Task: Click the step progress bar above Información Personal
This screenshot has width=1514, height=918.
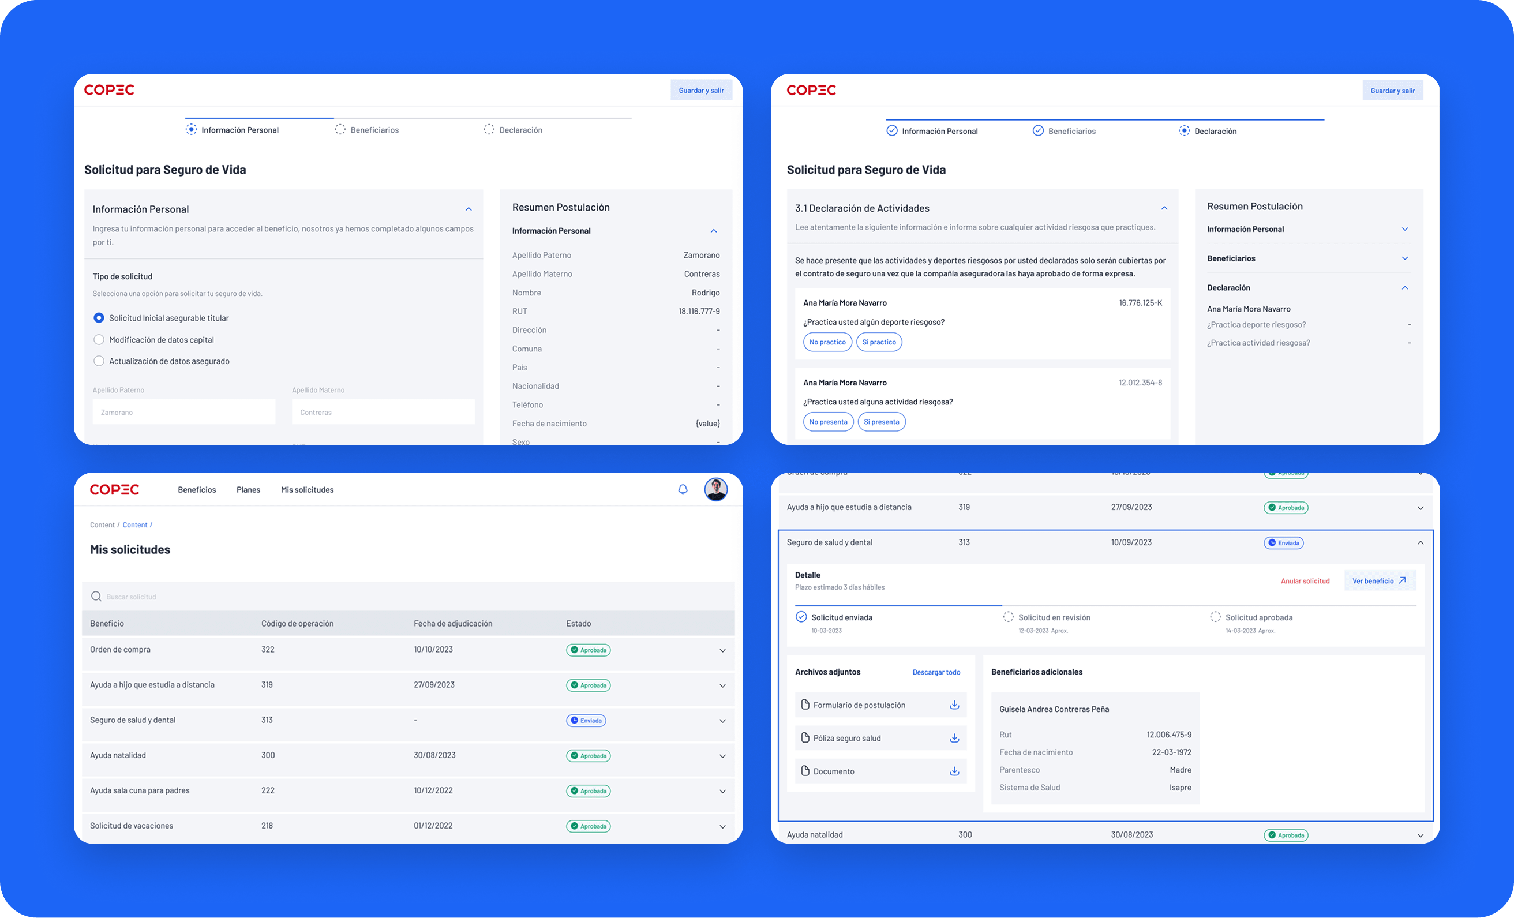Action: pos(408,118)
